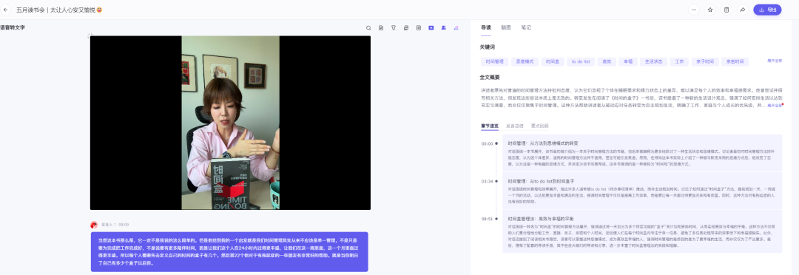Switch to the 要点回顾 sub-tab
The height and width of the screenshot is (275, 799).
pos(539,125)
